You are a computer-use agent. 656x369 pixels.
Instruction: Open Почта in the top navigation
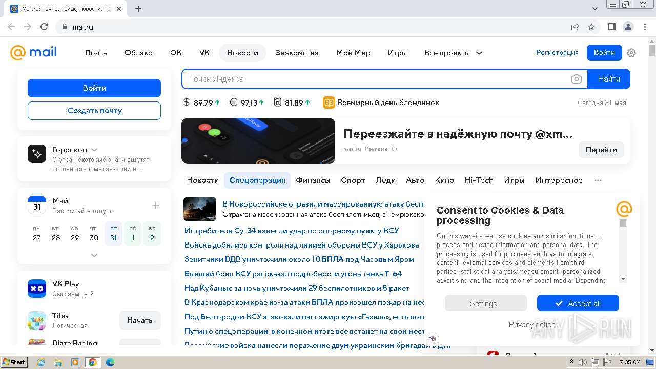point(96,53)
